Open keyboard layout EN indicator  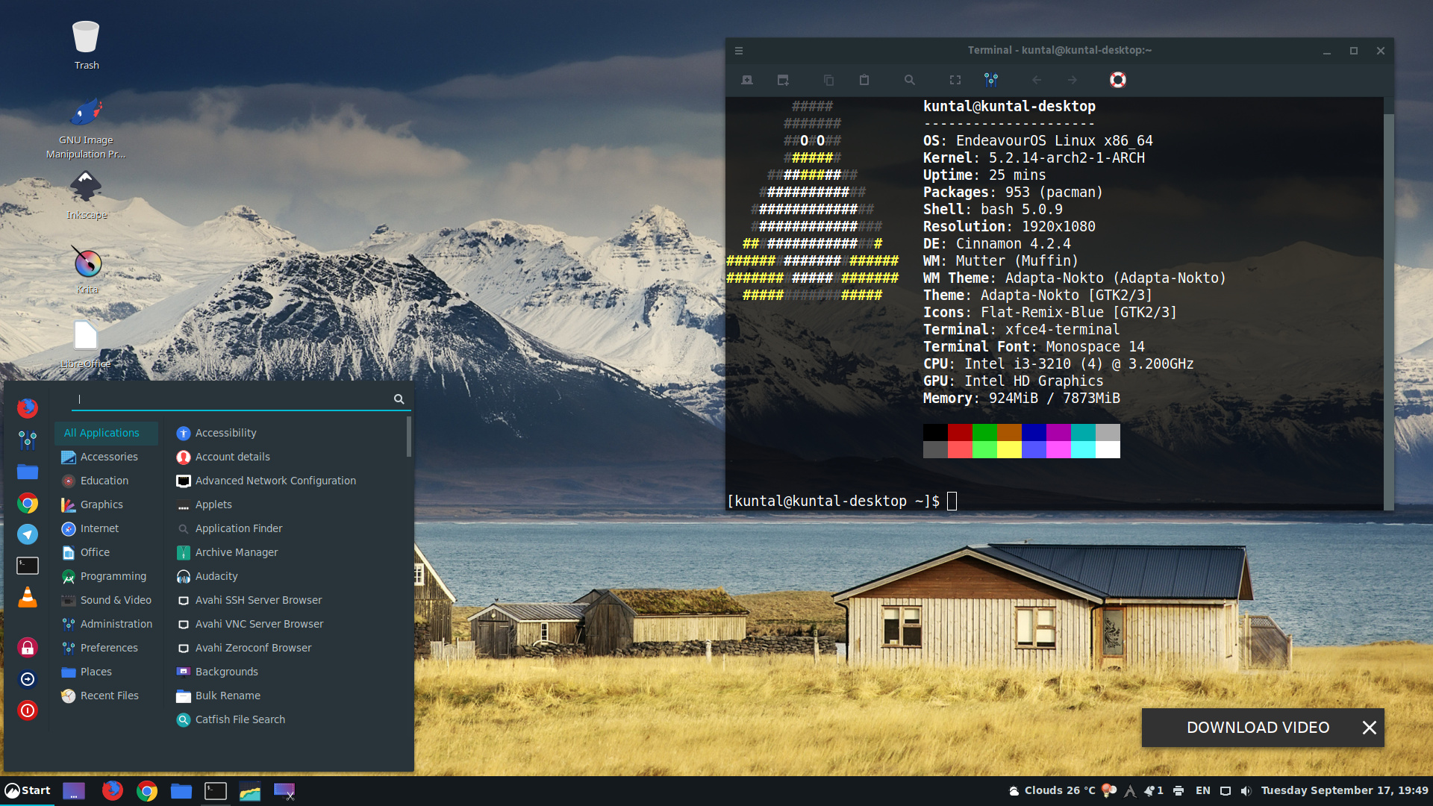(x=1203, y=791)
